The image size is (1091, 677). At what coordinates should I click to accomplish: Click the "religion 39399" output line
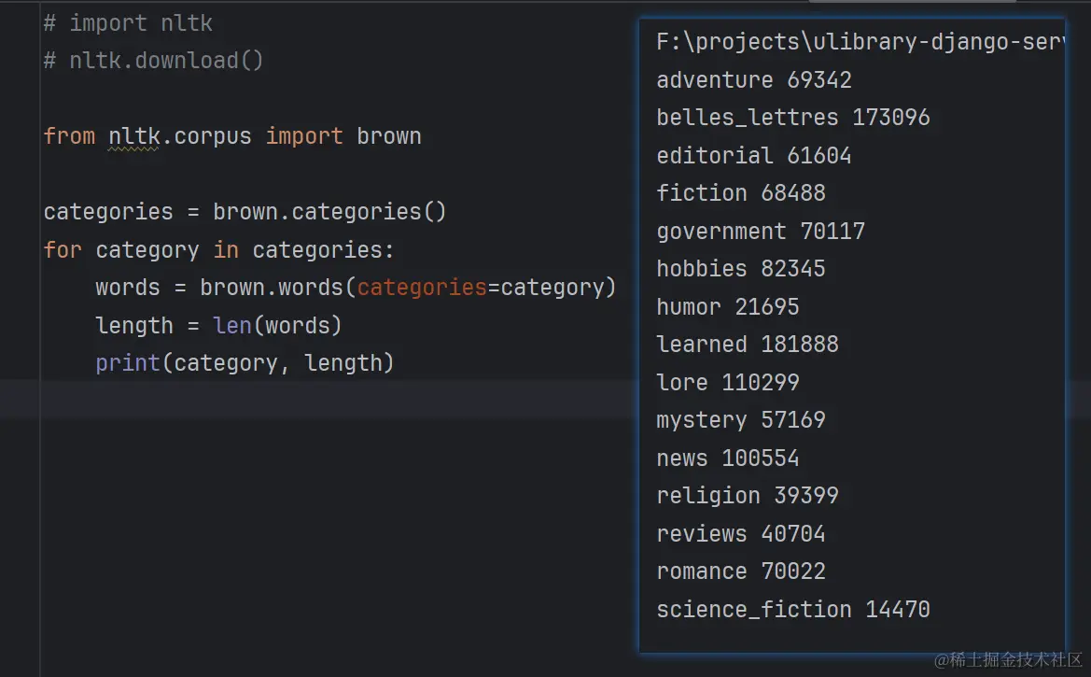click(747, 496)
